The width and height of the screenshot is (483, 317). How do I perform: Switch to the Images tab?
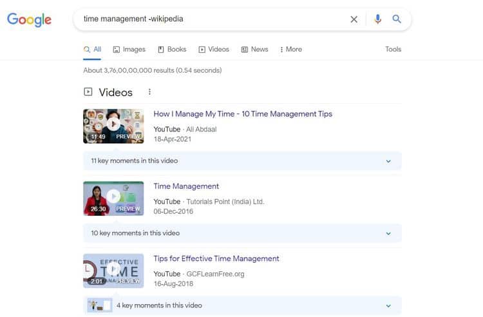129,49
